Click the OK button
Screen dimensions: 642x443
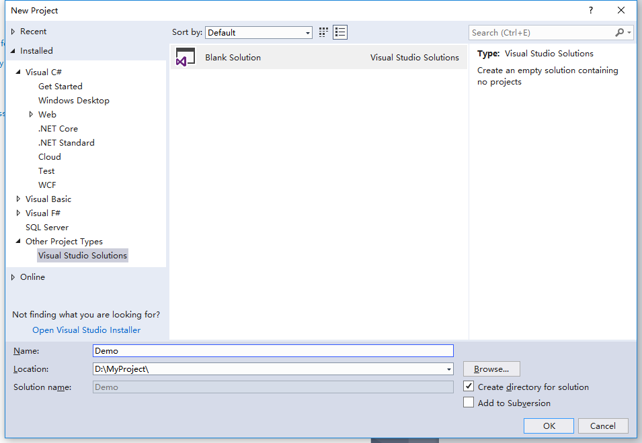coord(549,426)
